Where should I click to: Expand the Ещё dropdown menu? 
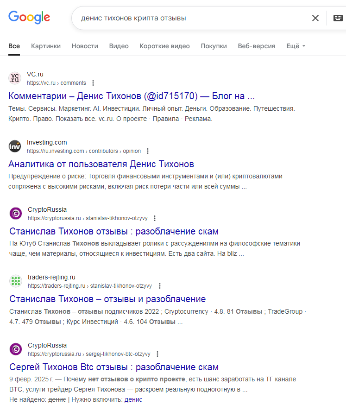296,46
